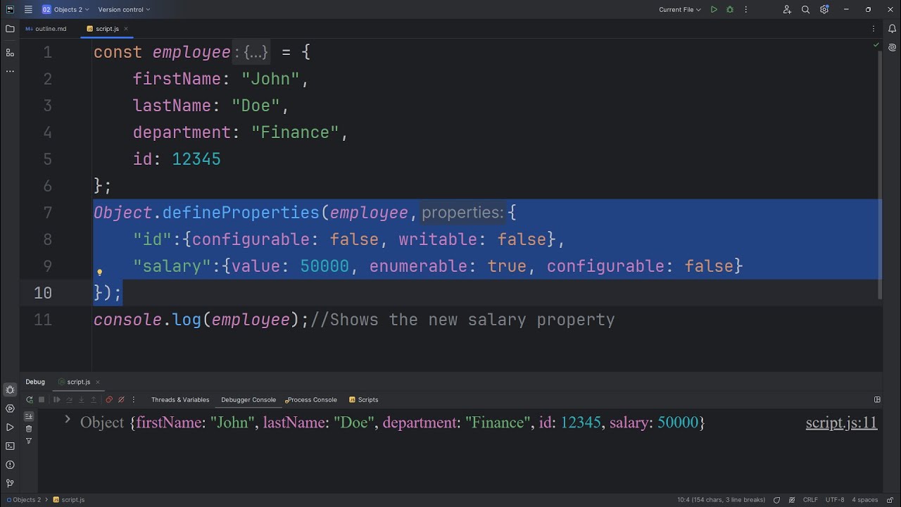The height and width of the screenshot is (507, 901).
Task: Click the Rerun debug session icon
Action: 30,400
